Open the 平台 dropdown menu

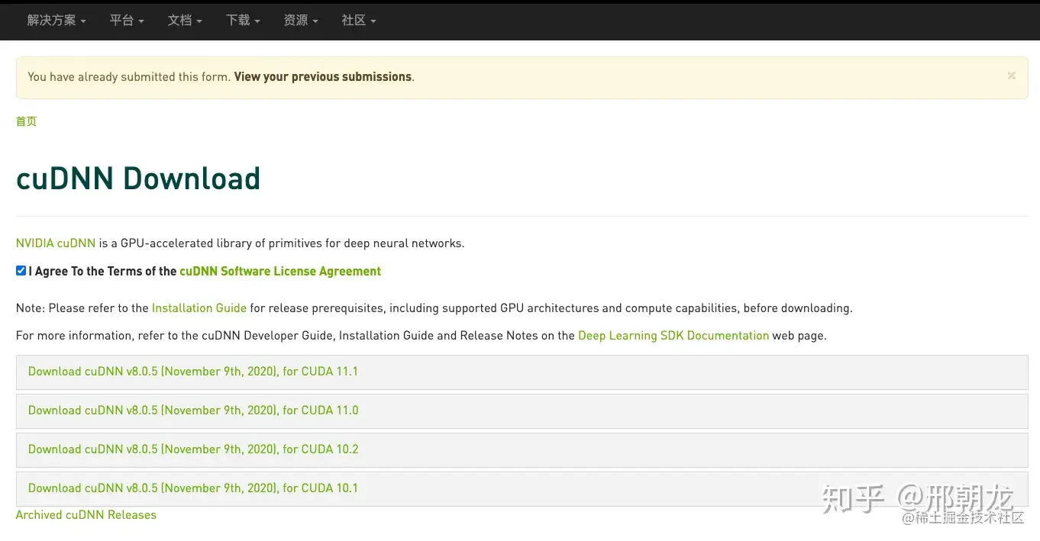127,21
